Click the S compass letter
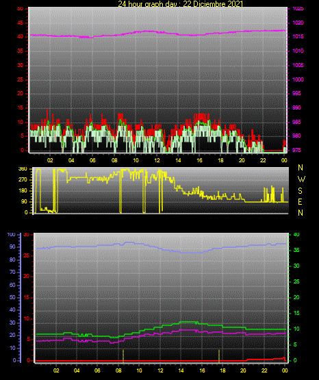The image size is (319, 380). (x=300, y=191)
